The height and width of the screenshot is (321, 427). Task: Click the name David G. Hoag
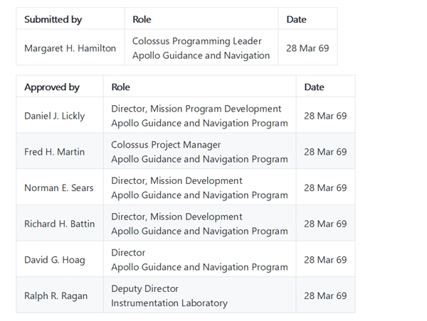54,260
